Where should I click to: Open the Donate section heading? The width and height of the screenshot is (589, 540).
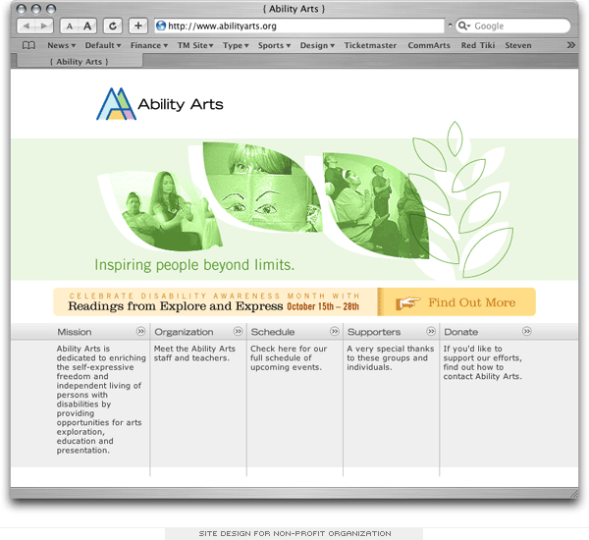coord(461,332)
